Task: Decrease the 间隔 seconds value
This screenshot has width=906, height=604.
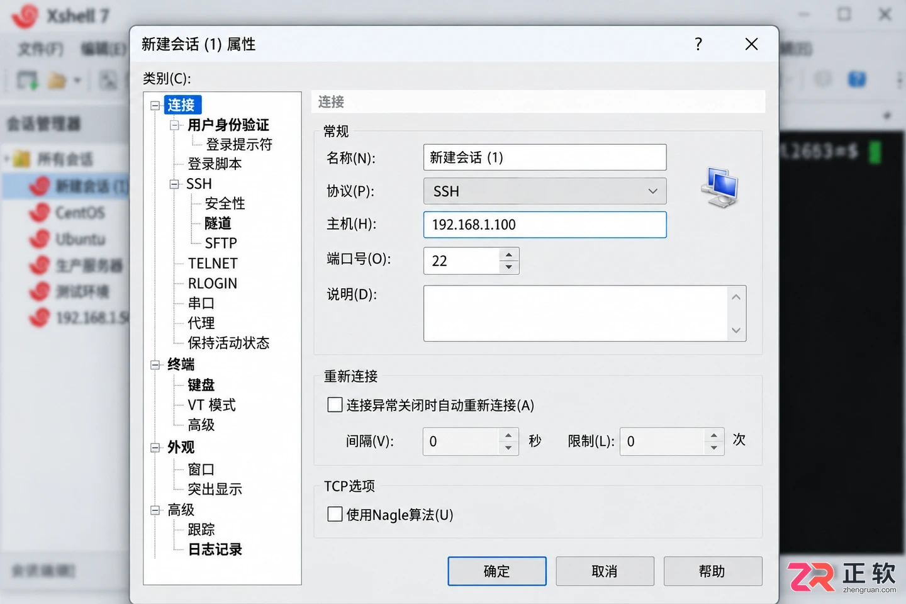Action: (x=508, y=448)
